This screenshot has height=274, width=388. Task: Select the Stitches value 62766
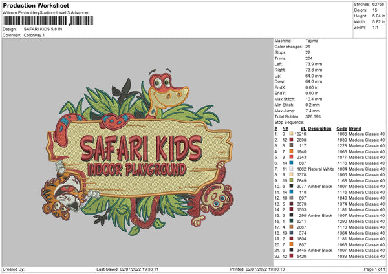(378, 5)
